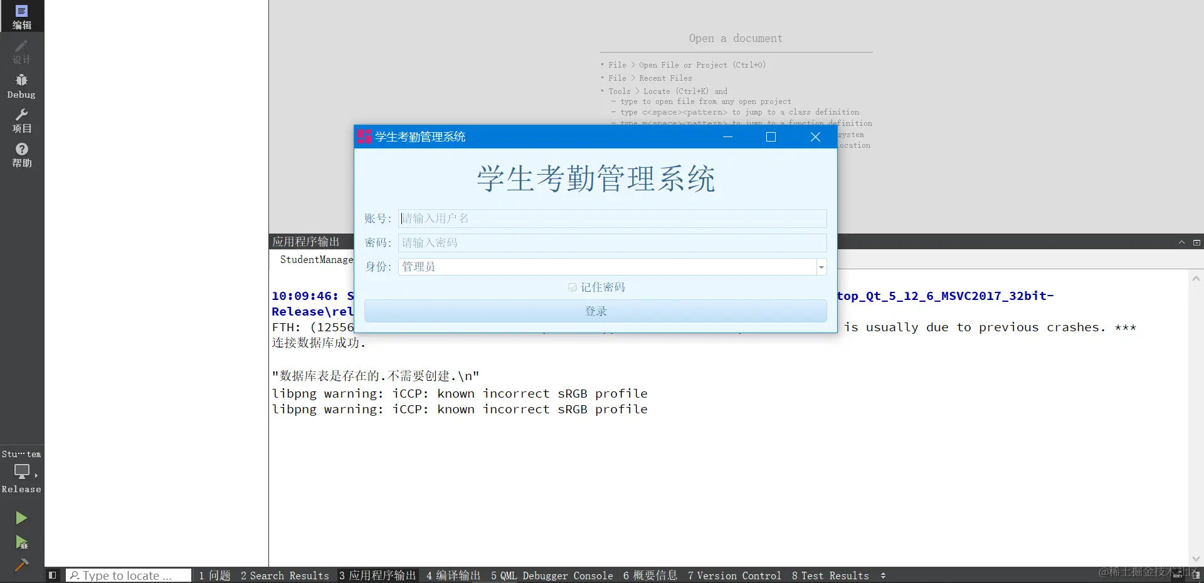Click the output scrollbar up arrow

tap(1196, 279)
